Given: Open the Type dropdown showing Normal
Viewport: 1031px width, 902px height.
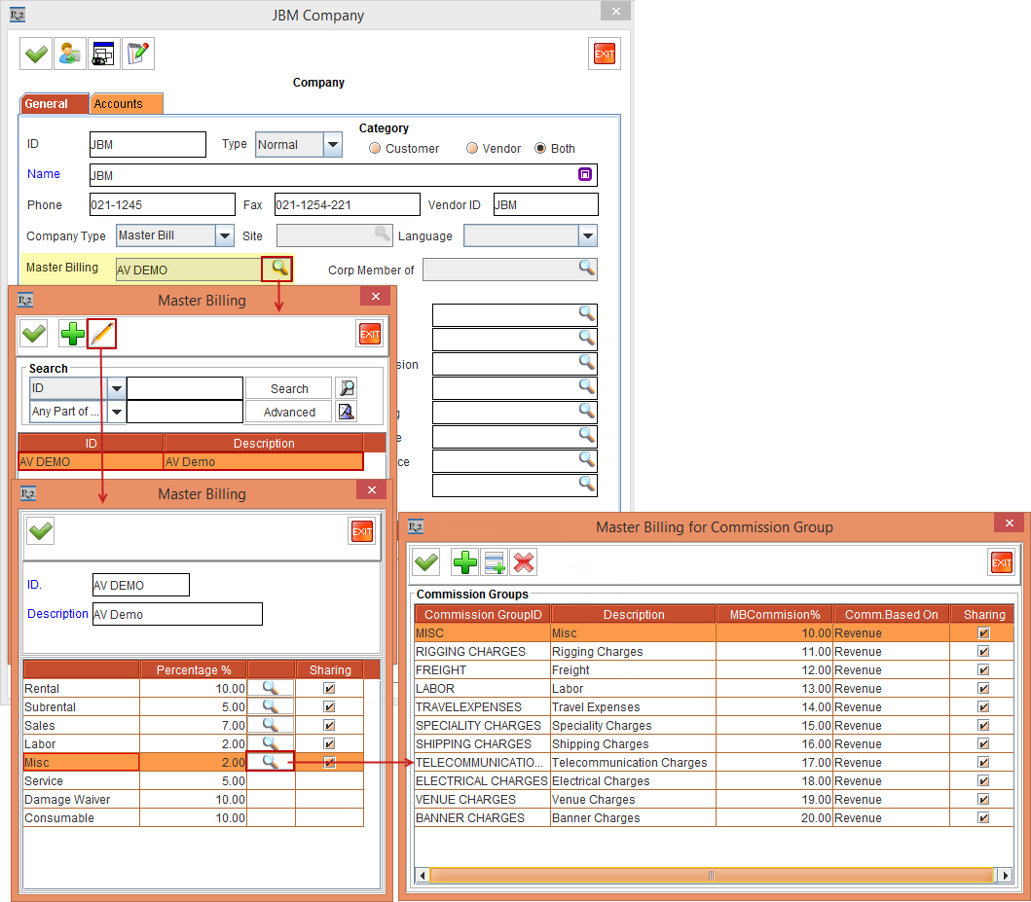Looking at the screenshot, I should [333, 145].
